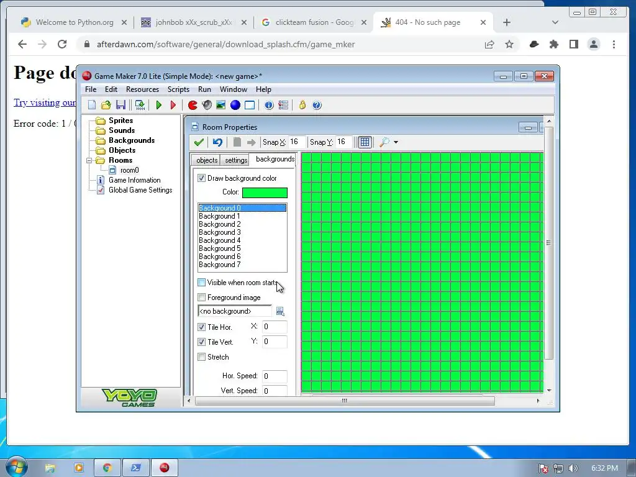The image size is (636, 477).
Task: Select the Sounds folder in tree
Action: (x=122, y=130)
